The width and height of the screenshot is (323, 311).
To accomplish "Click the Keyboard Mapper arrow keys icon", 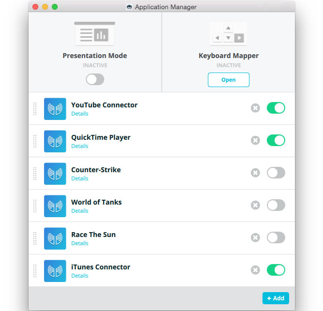I will [x=228, y=34].
